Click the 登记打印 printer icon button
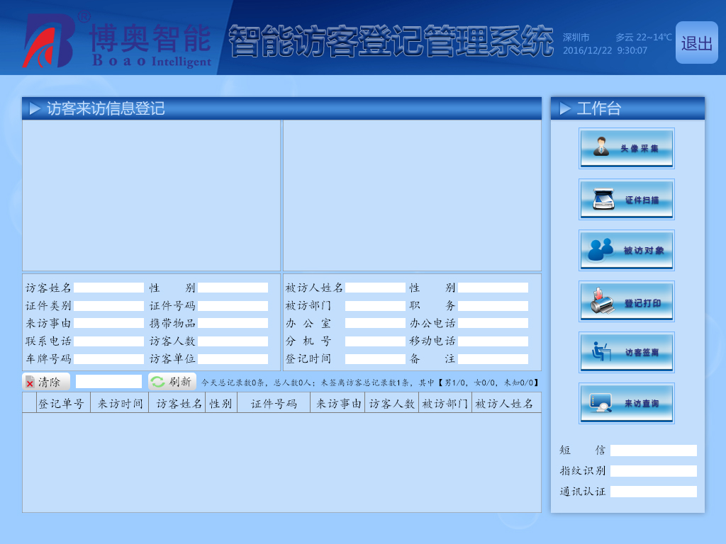Image resolution: width=726 pixels, height=544 pixels. pos(626,301)
